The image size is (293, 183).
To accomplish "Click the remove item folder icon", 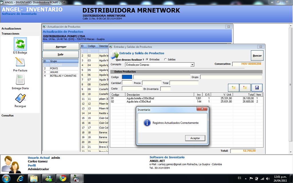I will click(245, 88).
